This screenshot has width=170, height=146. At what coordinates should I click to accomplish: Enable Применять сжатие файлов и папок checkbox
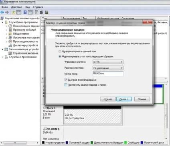click(66, 85)
